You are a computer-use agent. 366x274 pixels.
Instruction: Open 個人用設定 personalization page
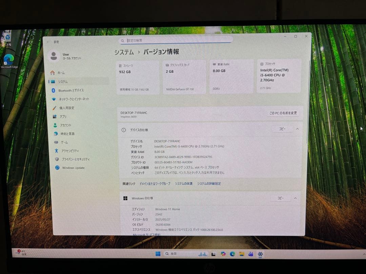tap(67, 108)
